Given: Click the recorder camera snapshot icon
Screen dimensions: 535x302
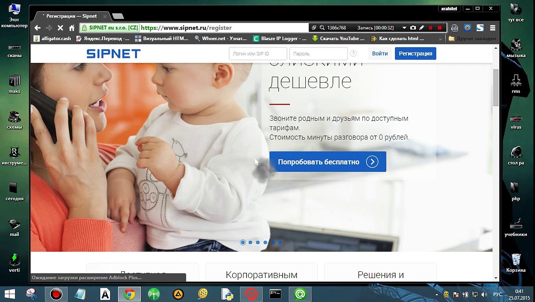Looking at the screenshot, I should coord(413,28).
